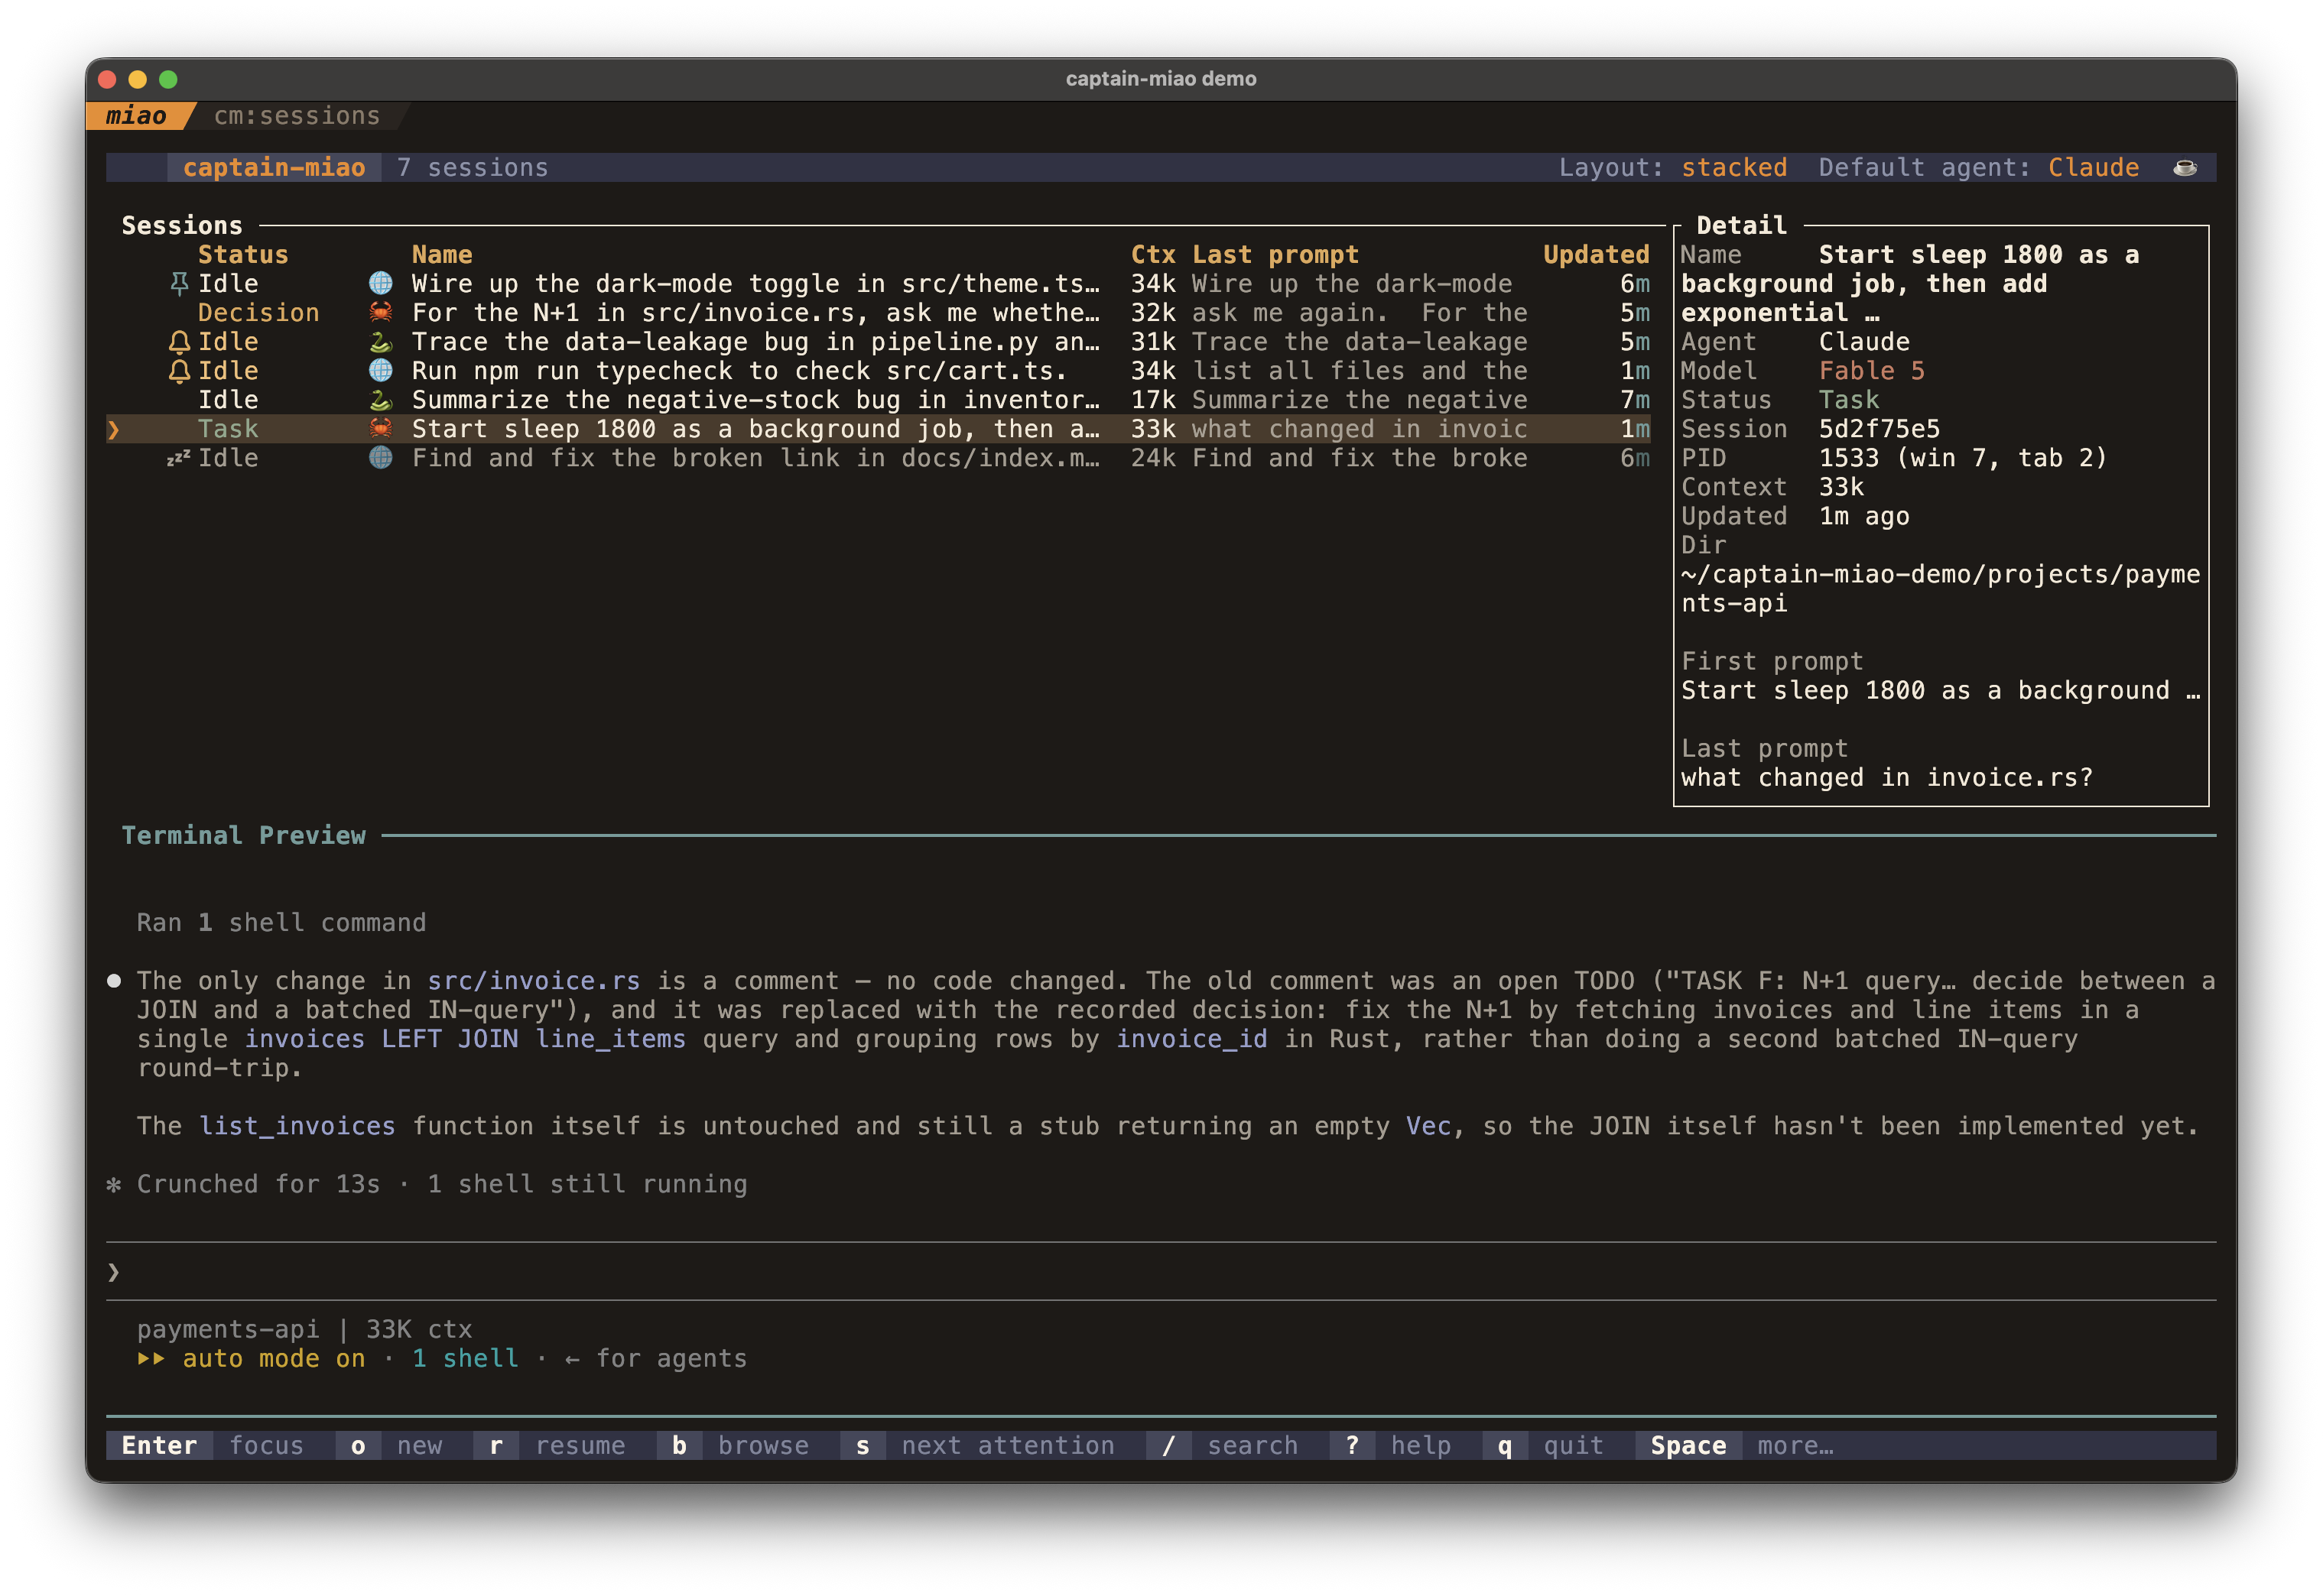
Task: Sort by the Ctx column header
Action: (x=1152, y=255)
